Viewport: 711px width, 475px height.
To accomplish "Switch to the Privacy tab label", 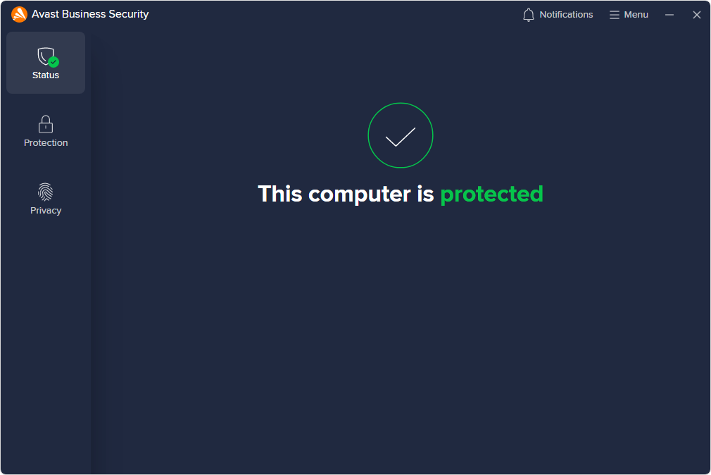I will click(46, 211).
